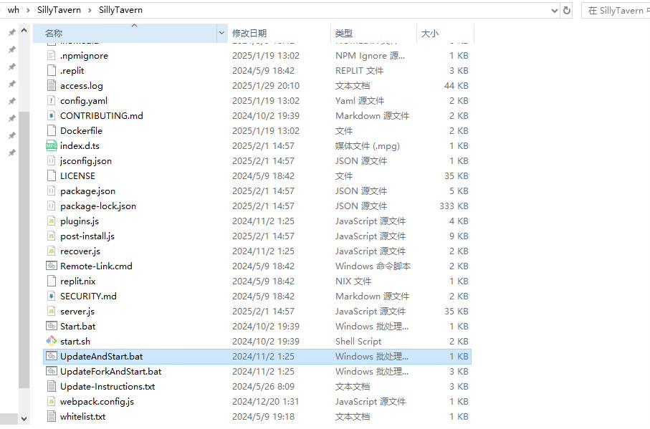Click the 4 KB size of plugins.js
Screen dimensions: 650x429
[459, 221]
